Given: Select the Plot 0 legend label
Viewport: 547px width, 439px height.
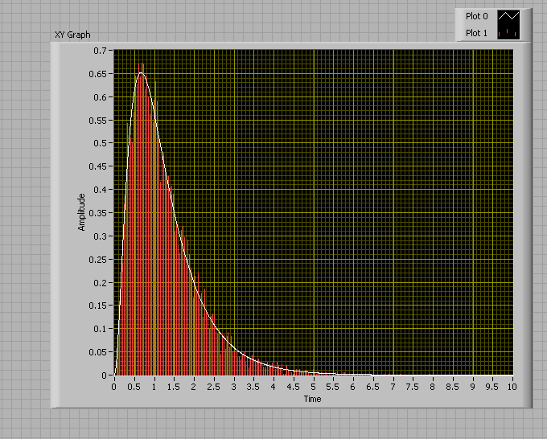Looking at the screenshot, I should pos(476,15).
